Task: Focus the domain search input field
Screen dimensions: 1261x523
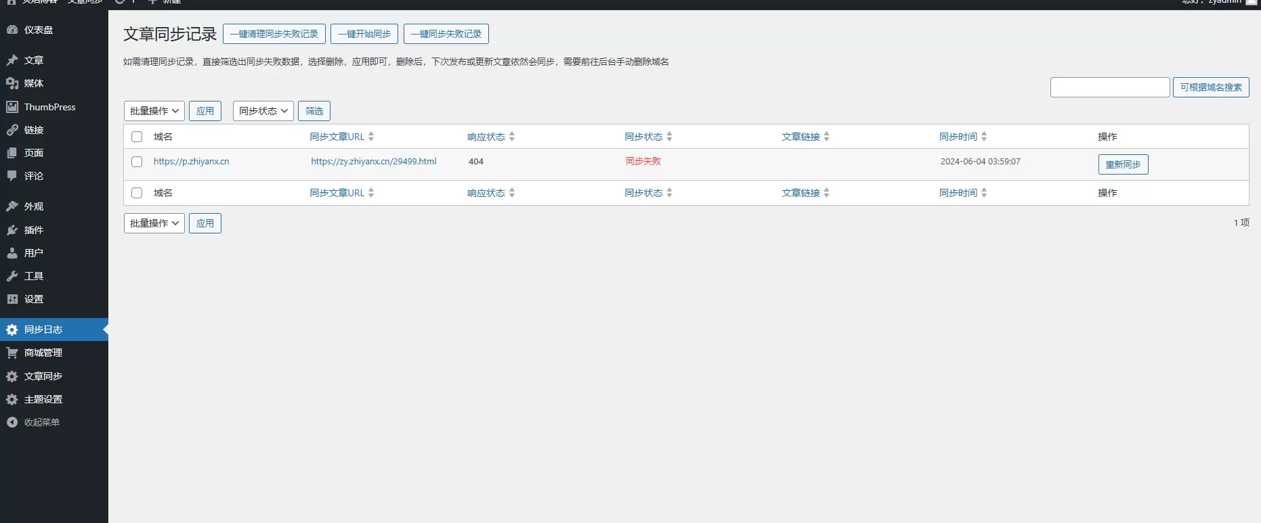Action: (x=1110, y=87)
